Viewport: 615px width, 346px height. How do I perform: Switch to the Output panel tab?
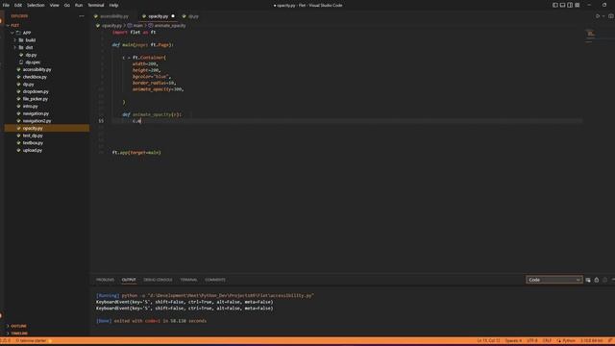coord(129,280)
